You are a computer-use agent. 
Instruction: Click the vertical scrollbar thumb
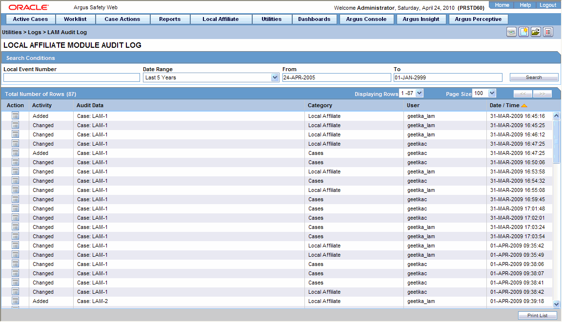pyautogui.click(x=556, y=141)
